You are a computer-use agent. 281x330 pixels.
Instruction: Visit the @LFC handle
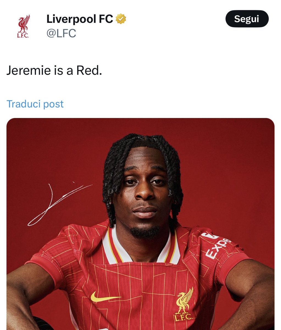coord(61,34)
